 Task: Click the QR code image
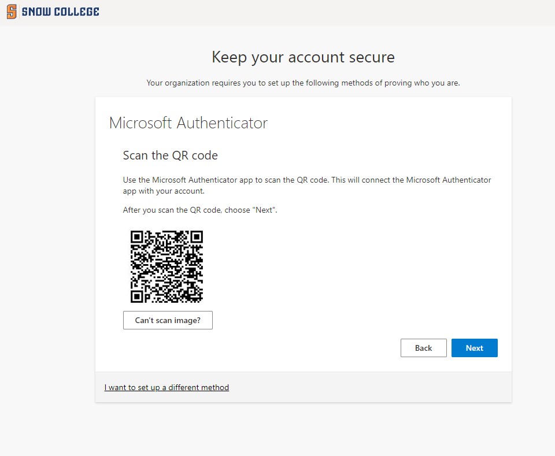(166, 266)
